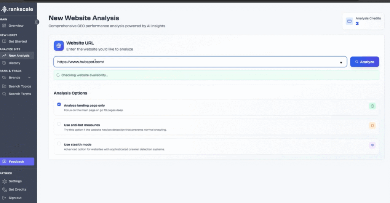The width and height of the screenshot is (390, 203).
Task: Click the Use stealth mode label
Action: pos(78,145)
